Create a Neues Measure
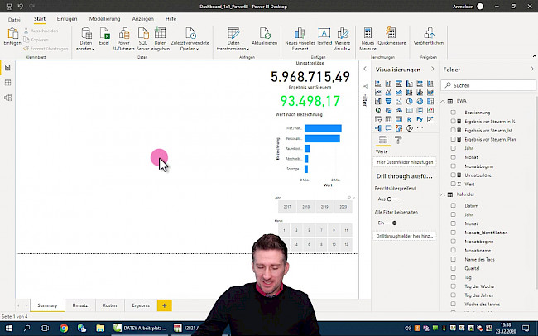 point(368,35)
